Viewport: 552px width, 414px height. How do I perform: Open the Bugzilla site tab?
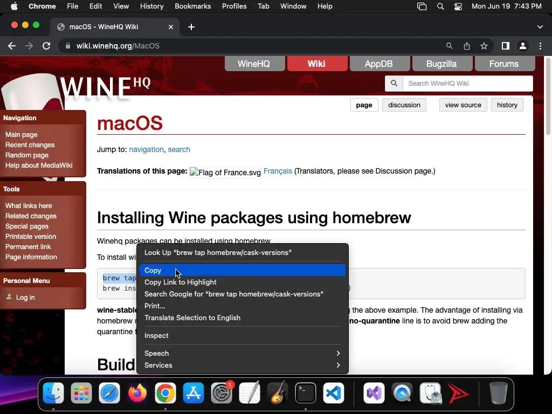point(442,64)
